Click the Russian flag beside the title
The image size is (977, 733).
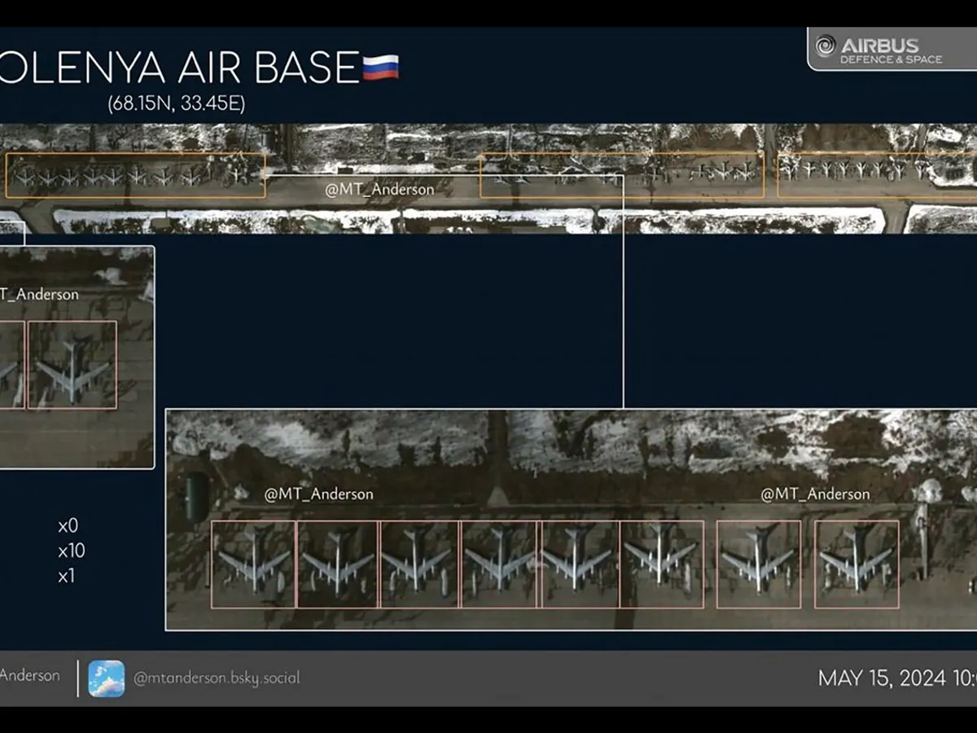[x=380, y=67]
